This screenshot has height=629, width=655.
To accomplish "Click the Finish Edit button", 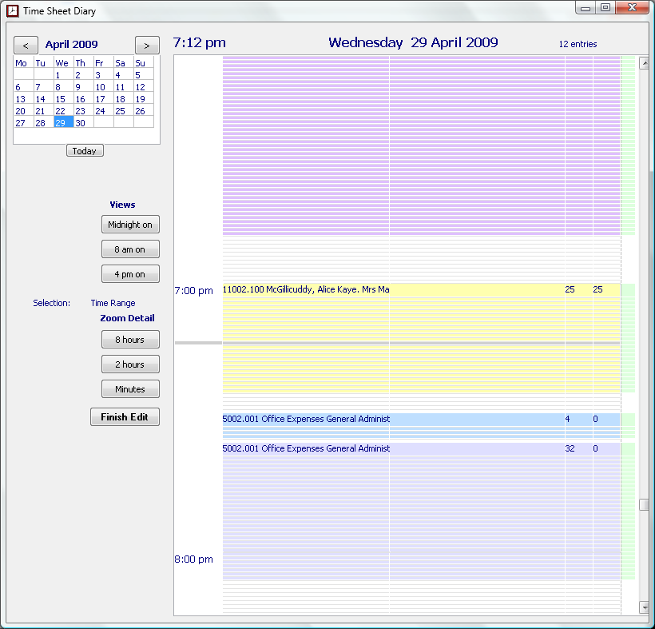I will [x=125, y=417].
